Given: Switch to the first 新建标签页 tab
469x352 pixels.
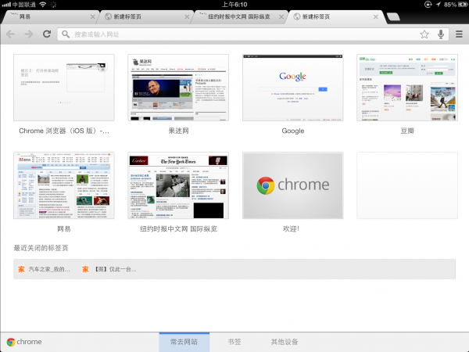Looking at the screenshot, I should 145,16.
